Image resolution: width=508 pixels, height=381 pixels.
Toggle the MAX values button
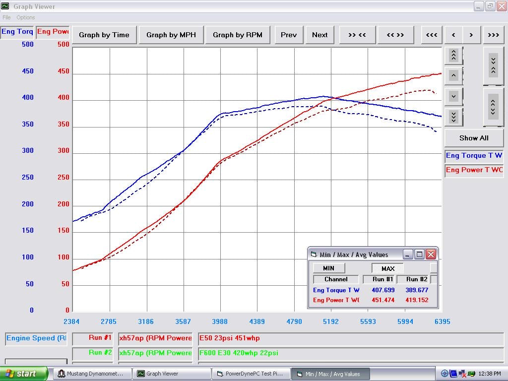(x=387, y=268)
